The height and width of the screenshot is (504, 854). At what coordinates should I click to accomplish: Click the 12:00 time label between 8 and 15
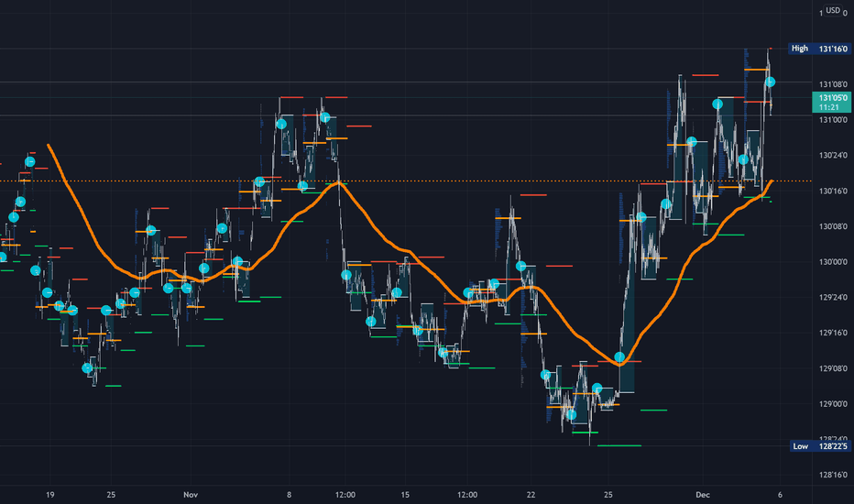pyautogui.click(x=345, y=495)
